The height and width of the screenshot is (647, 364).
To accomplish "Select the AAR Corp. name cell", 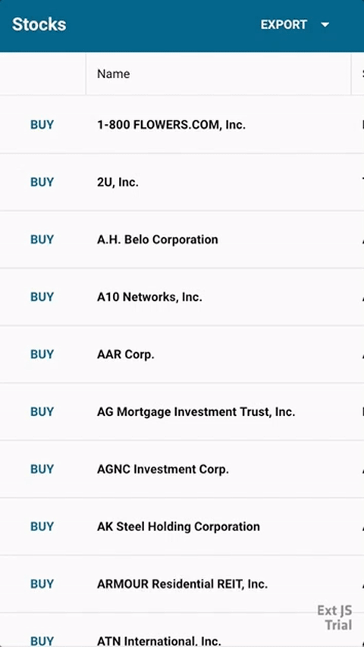I will 218,354.
